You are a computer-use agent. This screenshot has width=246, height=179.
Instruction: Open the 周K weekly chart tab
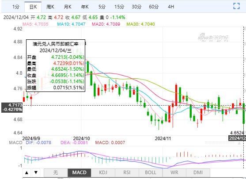coord(50,7)
